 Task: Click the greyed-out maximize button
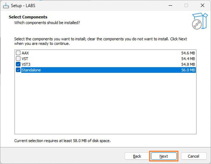[x=186, y=6]
